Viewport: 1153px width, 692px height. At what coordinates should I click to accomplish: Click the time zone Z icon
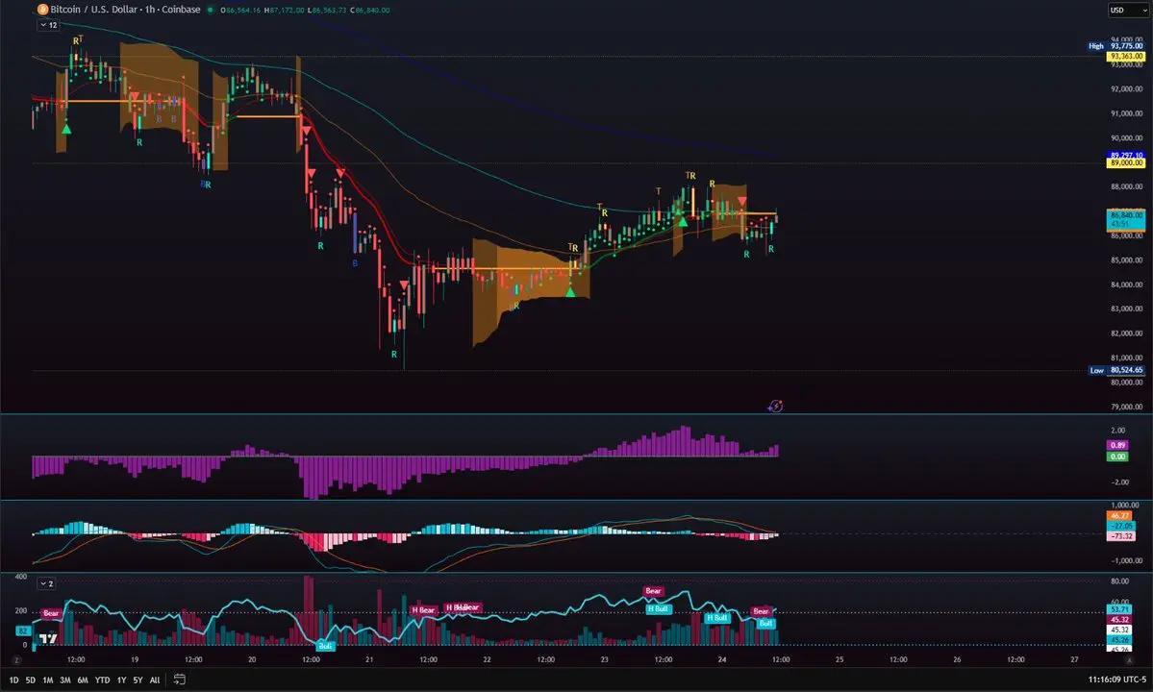pyautogui.click(x=16, y=660)
